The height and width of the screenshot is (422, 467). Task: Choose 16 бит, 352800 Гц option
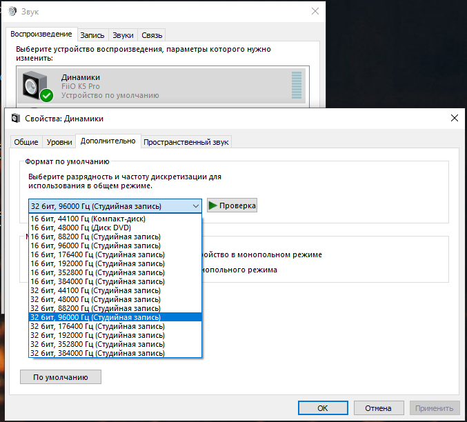[x=115, y=272]
